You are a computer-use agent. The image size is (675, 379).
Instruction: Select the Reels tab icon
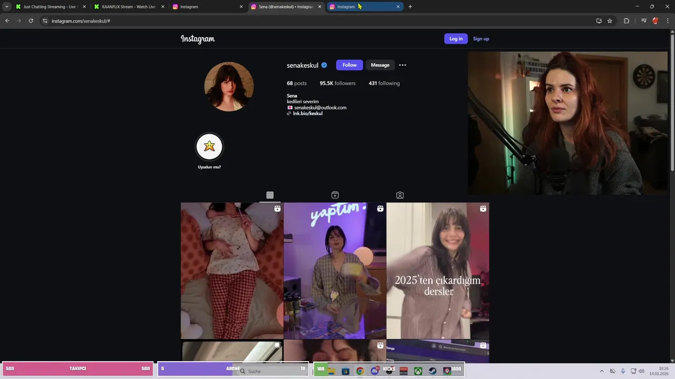[x=335, y=195]
